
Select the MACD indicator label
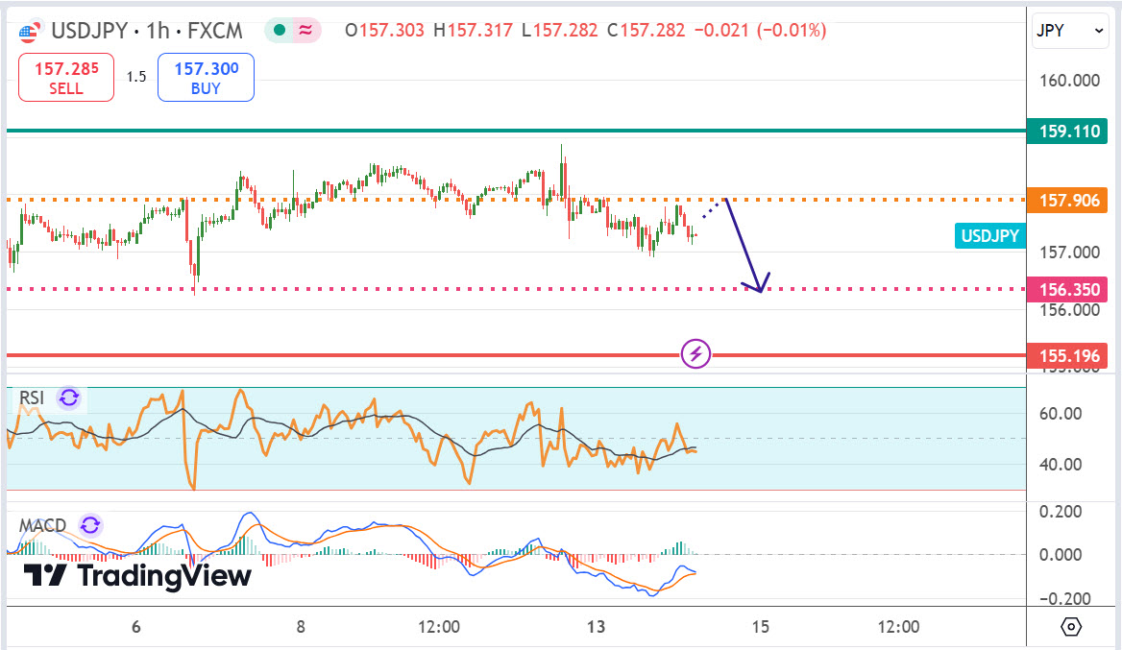click(x=43, y=525)
